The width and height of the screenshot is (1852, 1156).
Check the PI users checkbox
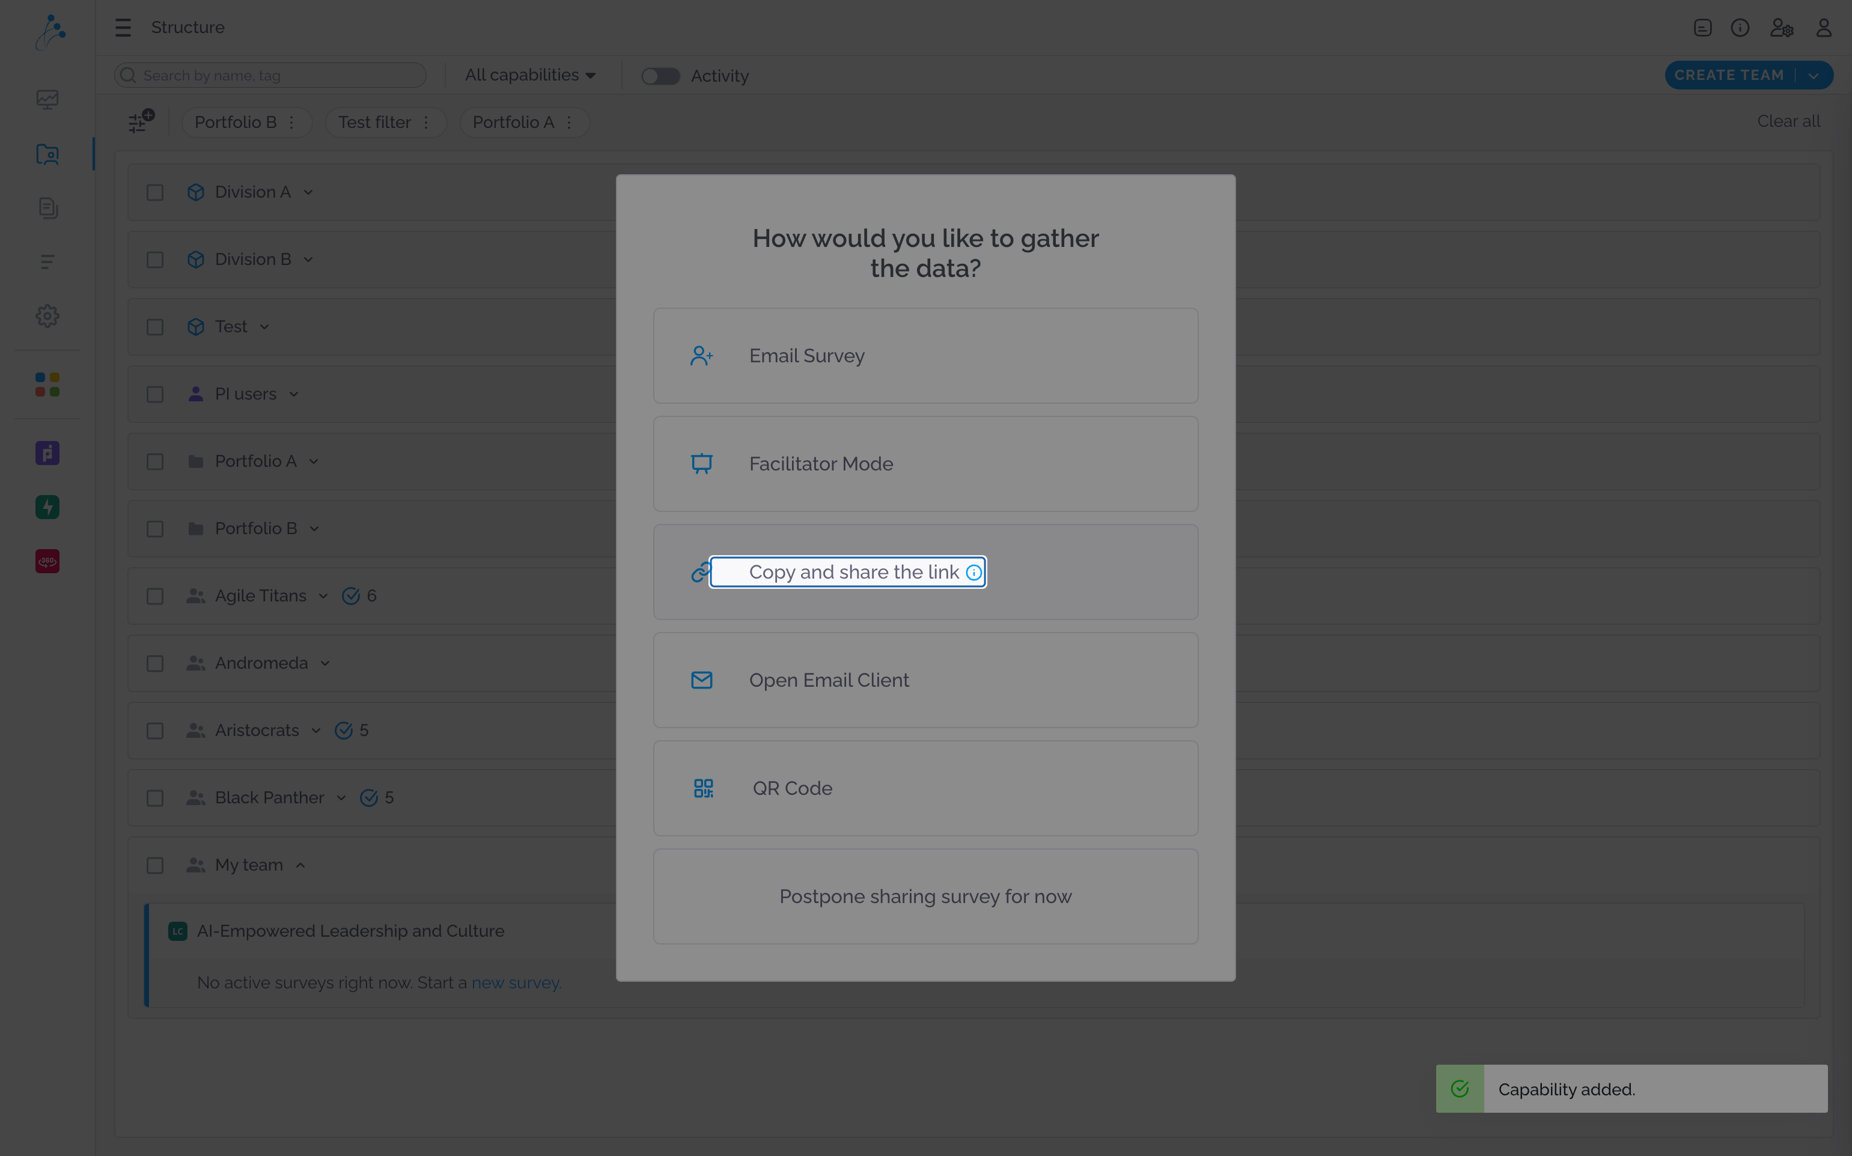[x=155, y=394]
